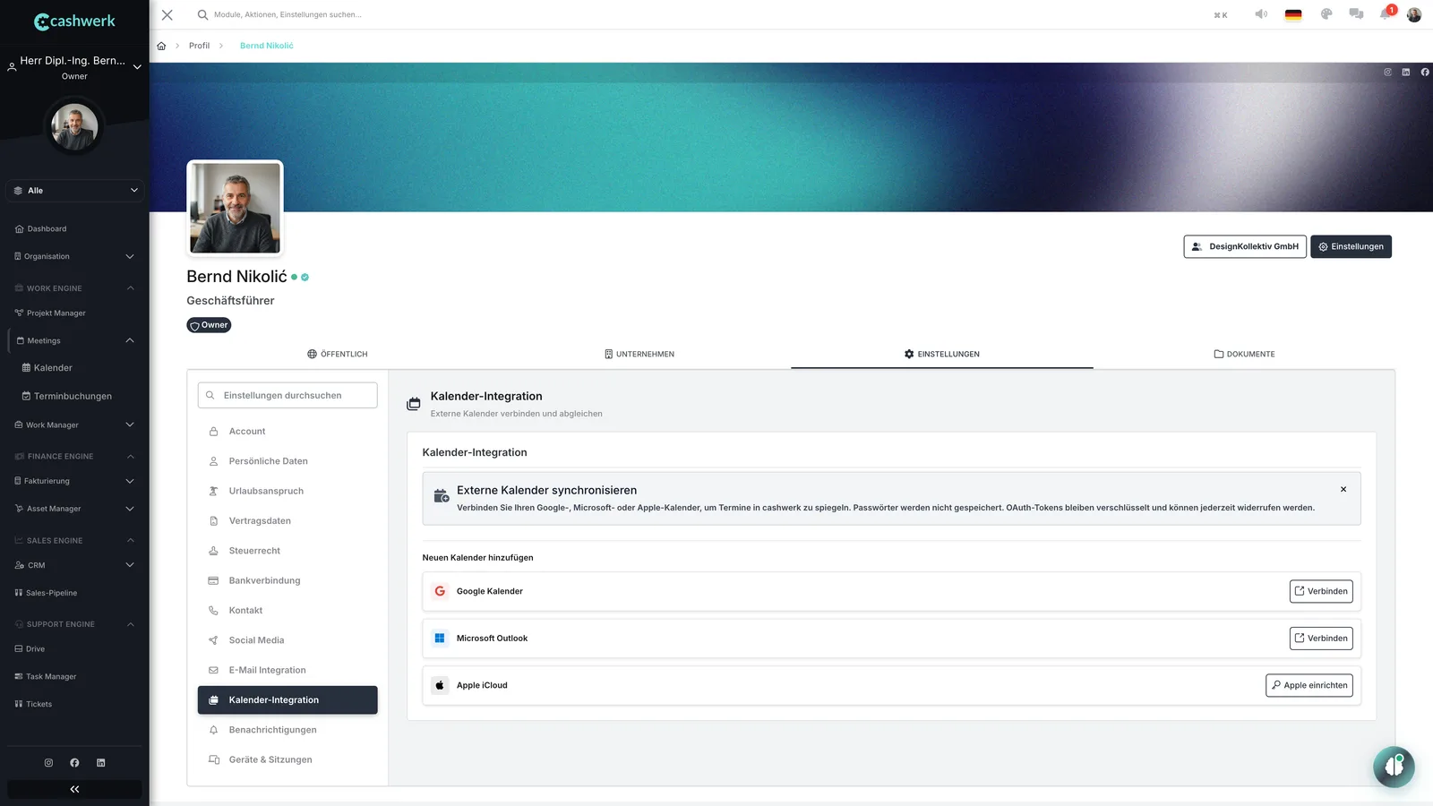Click the LinkedIn icon in the sidebar footer

(100, 763)
